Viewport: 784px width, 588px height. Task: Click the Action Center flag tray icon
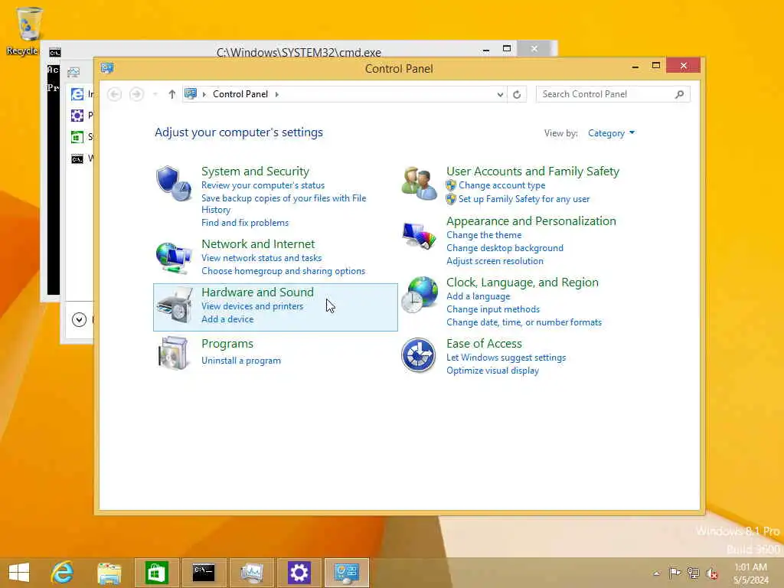click(x=675, y=573)
